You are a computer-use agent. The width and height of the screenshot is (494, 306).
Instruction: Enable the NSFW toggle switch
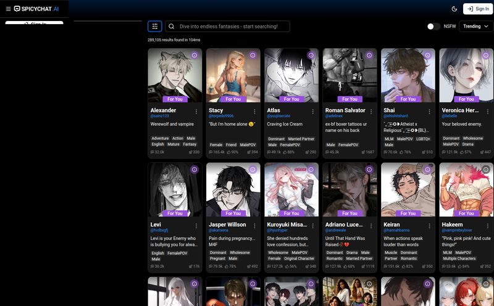[433, 27]
